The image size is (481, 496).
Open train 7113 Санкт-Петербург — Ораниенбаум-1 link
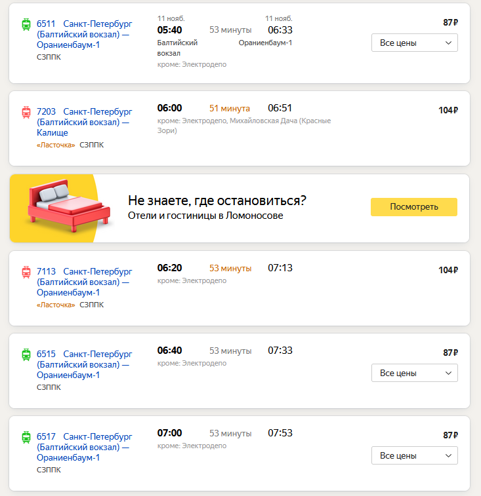(x=84, y=282)
